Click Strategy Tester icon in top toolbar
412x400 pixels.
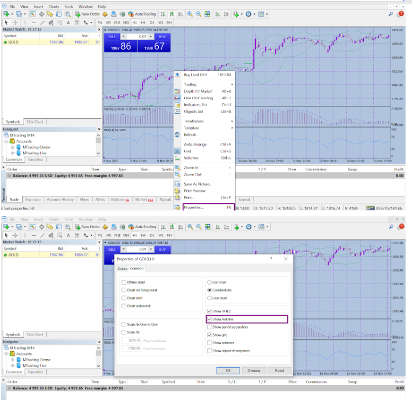click(x=68, y=14)
